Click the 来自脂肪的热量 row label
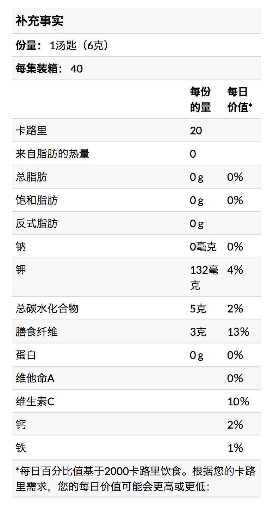The width and height of the screenshot is (267, 506). pyautogui.click(x=52, y=154)
